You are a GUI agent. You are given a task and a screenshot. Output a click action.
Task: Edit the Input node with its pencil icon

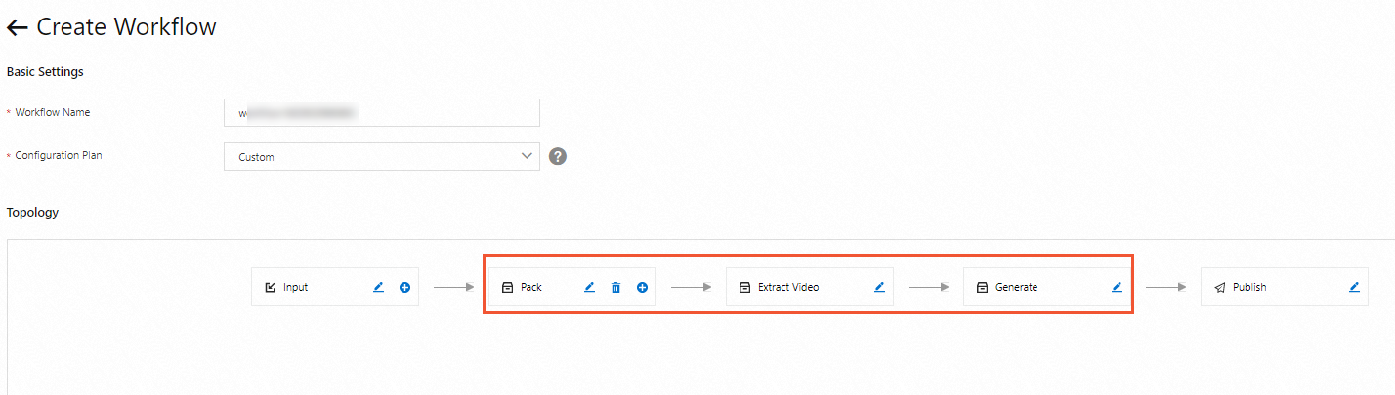[x=378, y=288]
